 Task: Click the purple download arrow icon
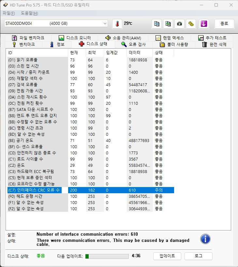click(x=204, y=24)
